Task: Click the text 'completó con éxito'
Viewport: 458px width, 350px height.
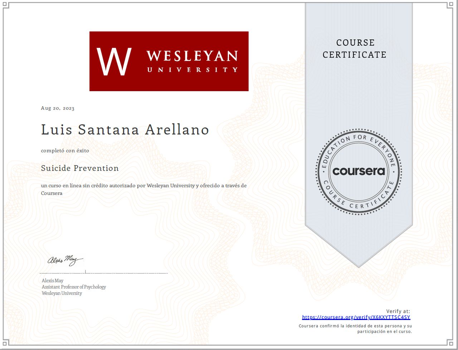Action: (x=65, y=151)
